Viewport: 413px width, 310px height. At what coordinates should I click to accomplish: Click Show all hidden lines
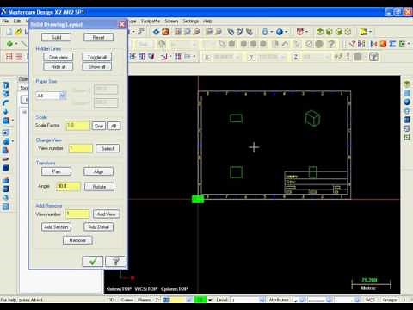point(96,66)
